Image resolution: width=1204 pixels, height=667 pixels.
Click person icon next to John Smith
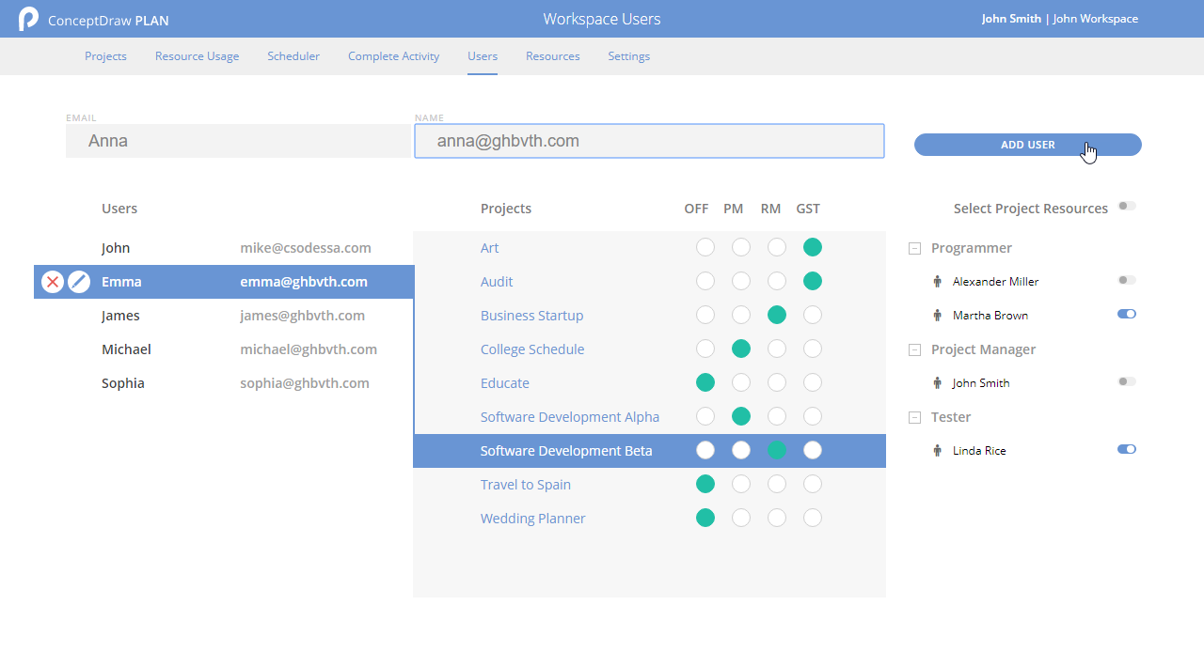point(938,383)
